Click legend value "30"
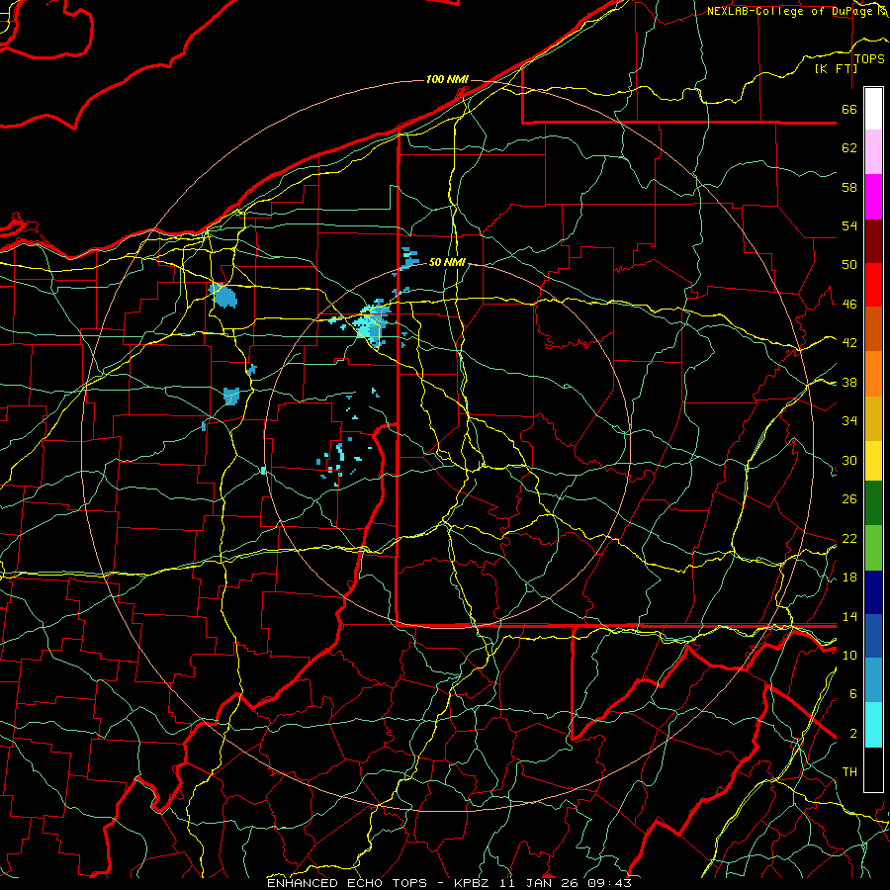Viewport: 890px width, 890px height. click(849, 460)
